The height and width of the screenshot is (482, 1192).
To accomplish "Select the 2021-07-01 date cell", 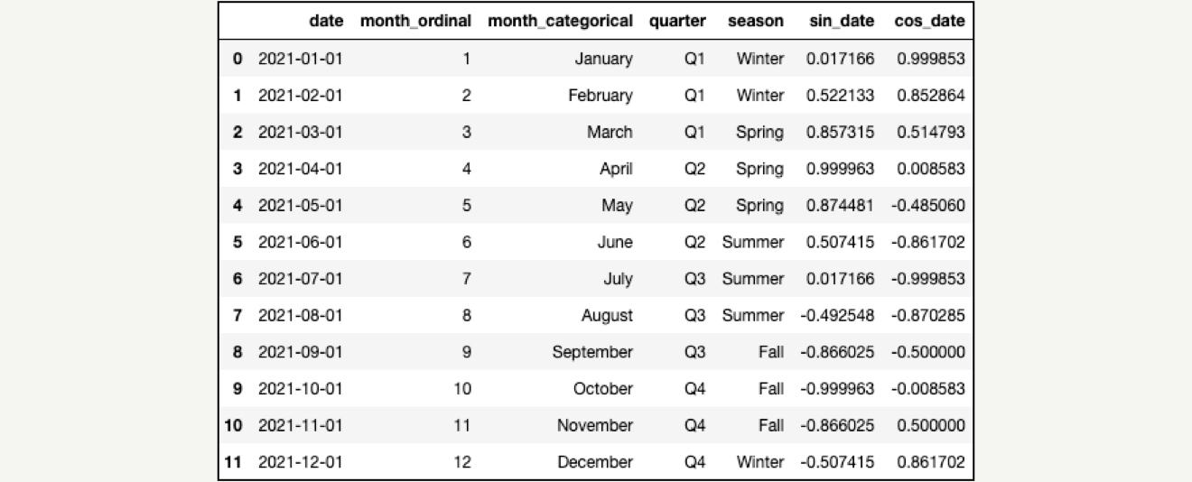I will coord(301,279).
